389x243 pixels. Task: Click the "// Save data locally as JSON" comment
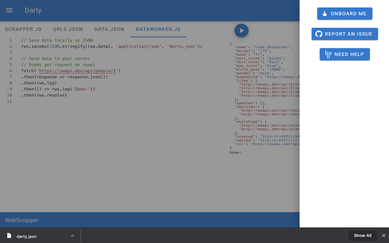pos(57,40)
